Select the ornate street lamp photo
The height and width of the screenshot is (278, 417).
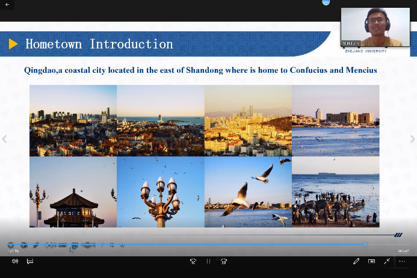click(x=160, y=191)
